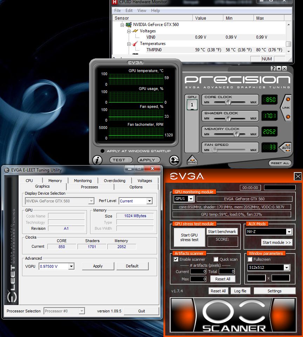Click the custom window width field
The image size is (303, 337).
click(257, 278)
